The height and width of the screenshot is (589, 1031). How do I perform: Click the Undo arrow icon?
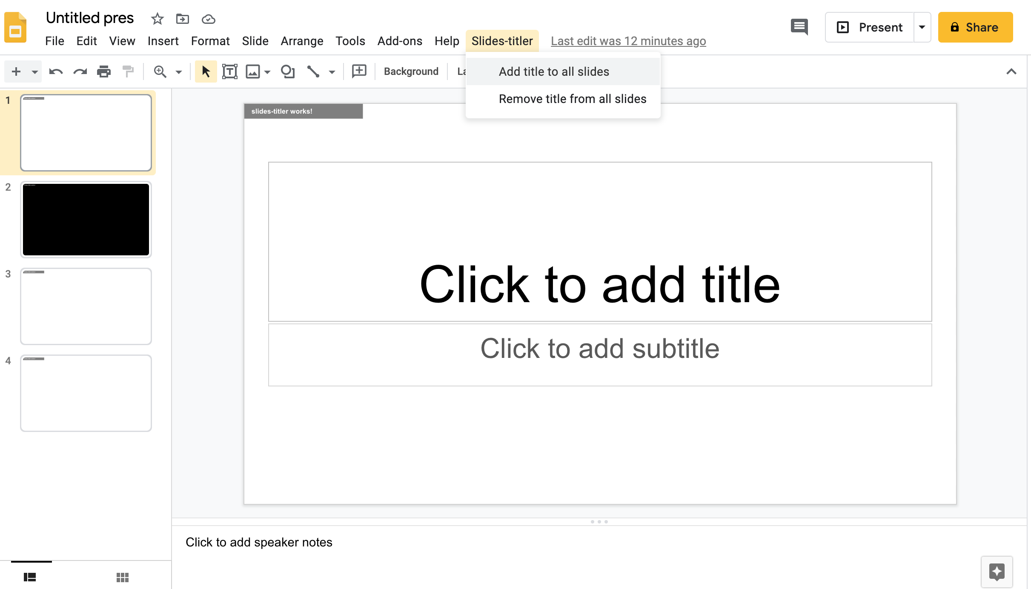56,71
